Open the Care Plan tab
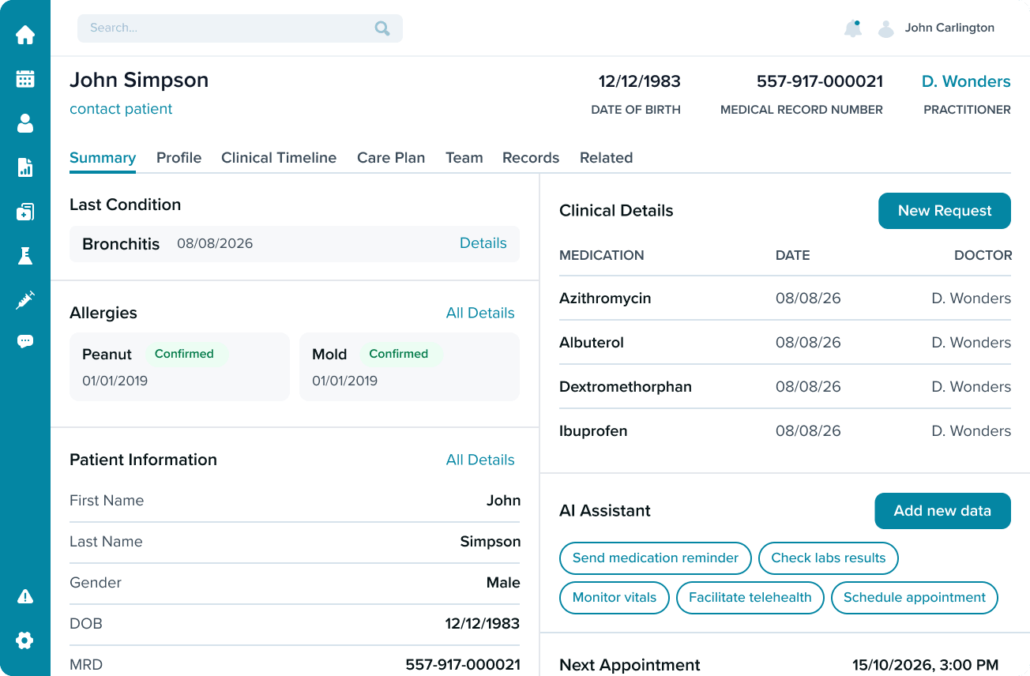 (391, 158)
